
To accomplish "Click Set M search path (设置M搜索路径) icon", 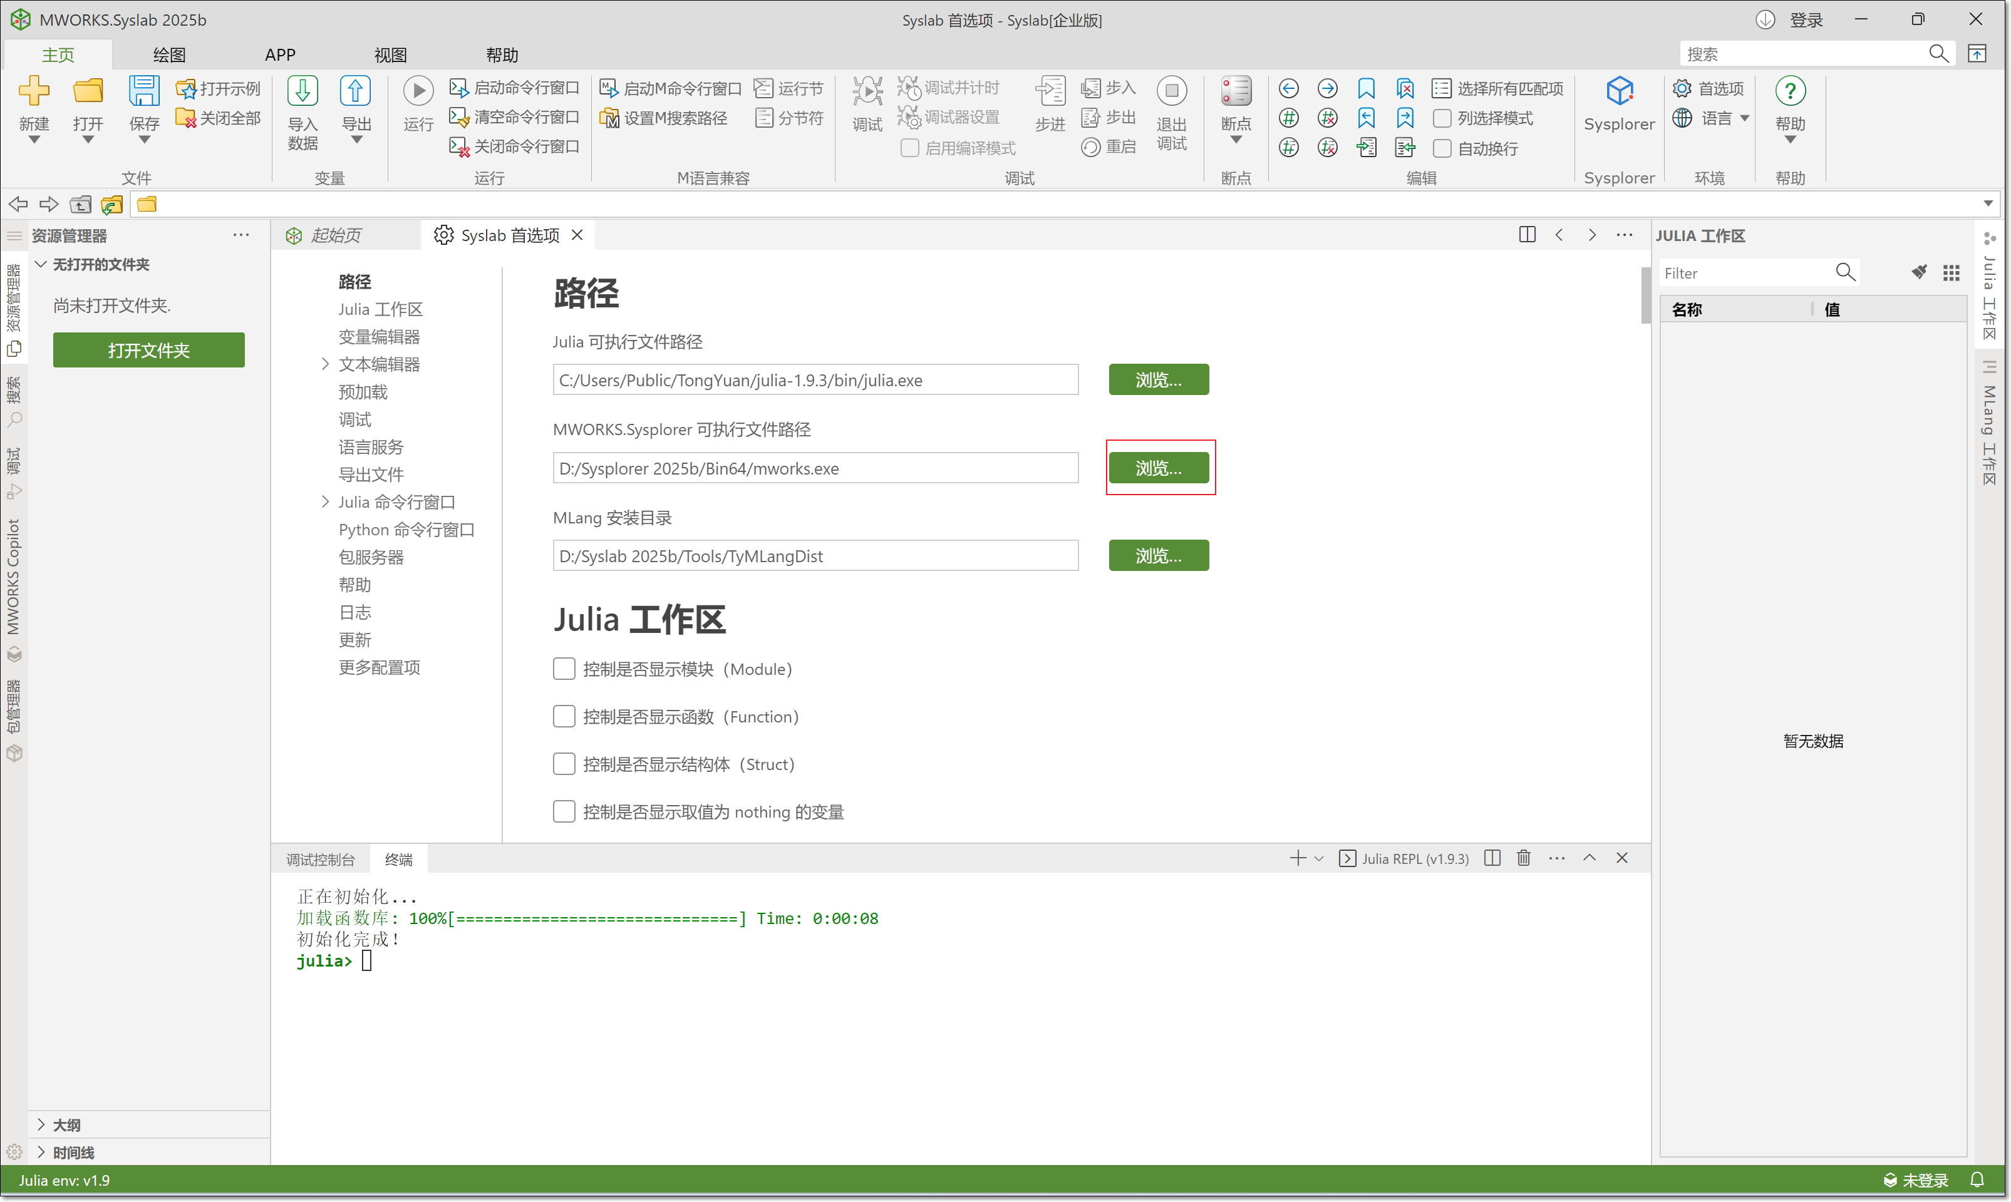I will coord(609,118).
